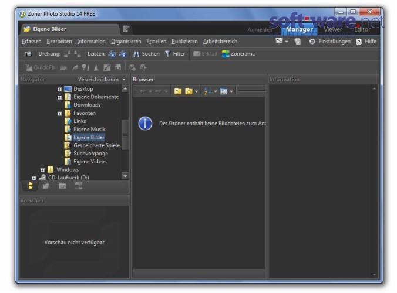Image resolution: width=397 pixels, height=293 pixels.
Task: Expand the Eigene Dokumente tree node
Action: click(59, 97)
